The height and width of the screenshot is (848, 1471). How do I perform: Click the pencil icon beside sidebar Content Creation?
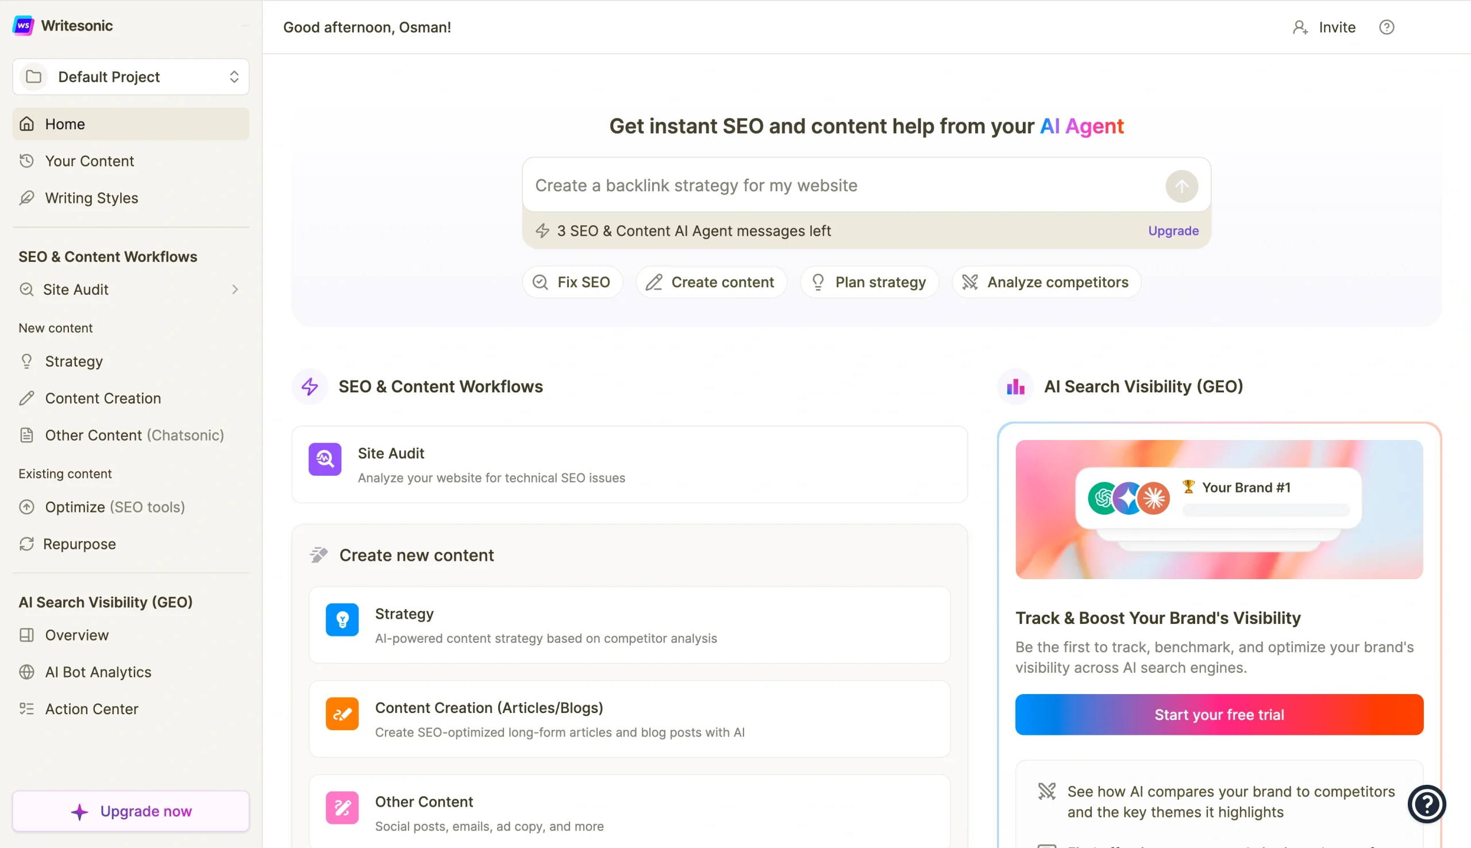click(x=27, y=398)
